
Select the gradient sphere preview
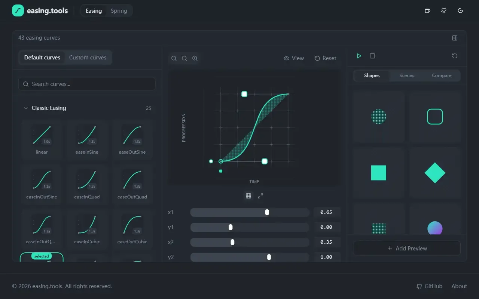click(x=435, y=228)
